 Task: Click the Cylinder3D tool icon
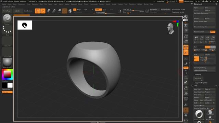(x=210, y=112)
